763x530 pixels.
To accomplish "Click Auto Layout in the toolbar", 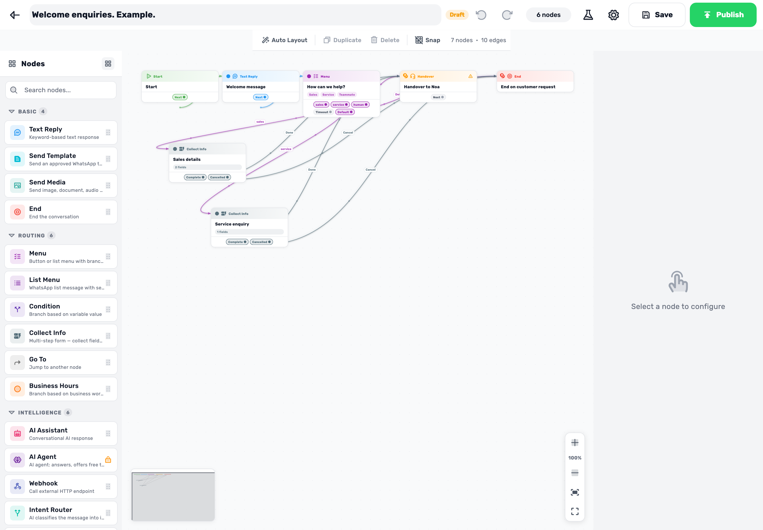I will pos(285,40).
